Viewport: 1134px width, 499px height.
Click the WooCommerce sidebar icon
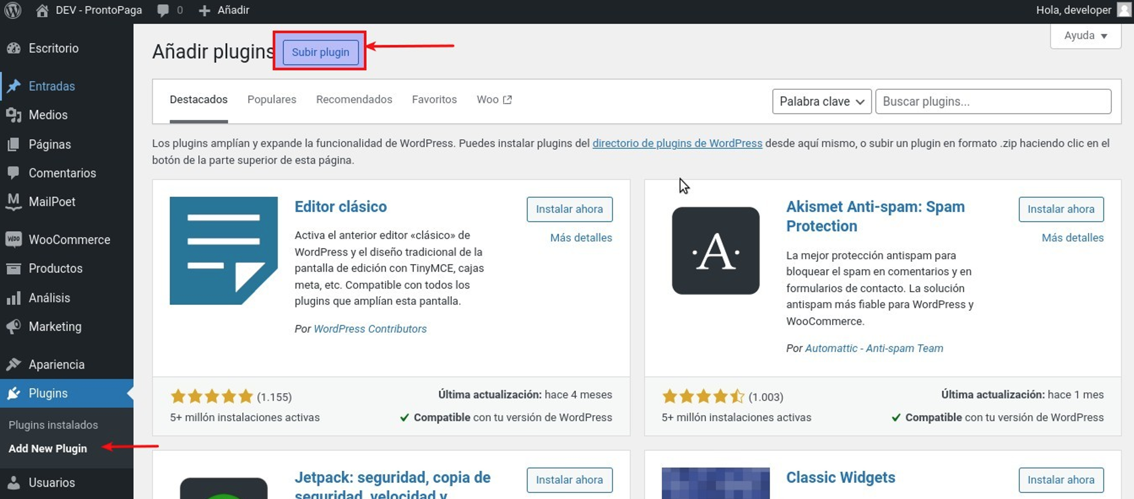pos(14,239)
